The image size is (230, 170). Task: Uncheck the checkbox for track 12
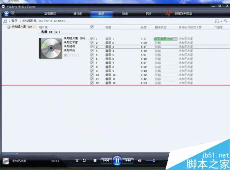click(92, 83)
